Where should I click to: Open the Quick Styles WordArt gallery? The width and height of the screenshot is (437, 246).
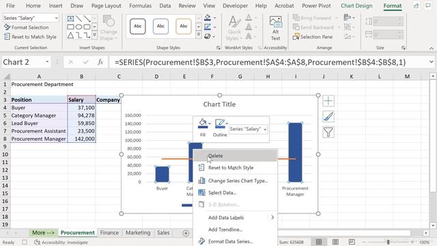pos(234,28)
